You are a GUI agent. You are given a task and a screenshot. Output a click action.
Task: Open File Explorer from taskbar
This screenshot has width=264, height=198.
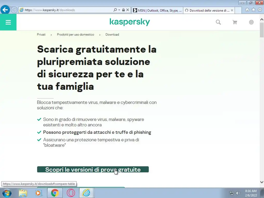coord(23,193)
